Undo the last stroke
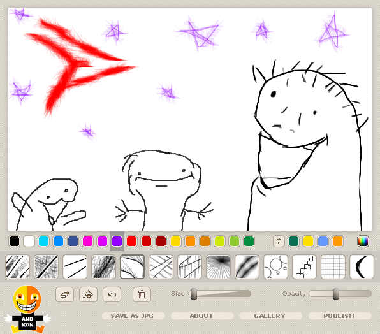The image size is (380, 334). [112, 294]
